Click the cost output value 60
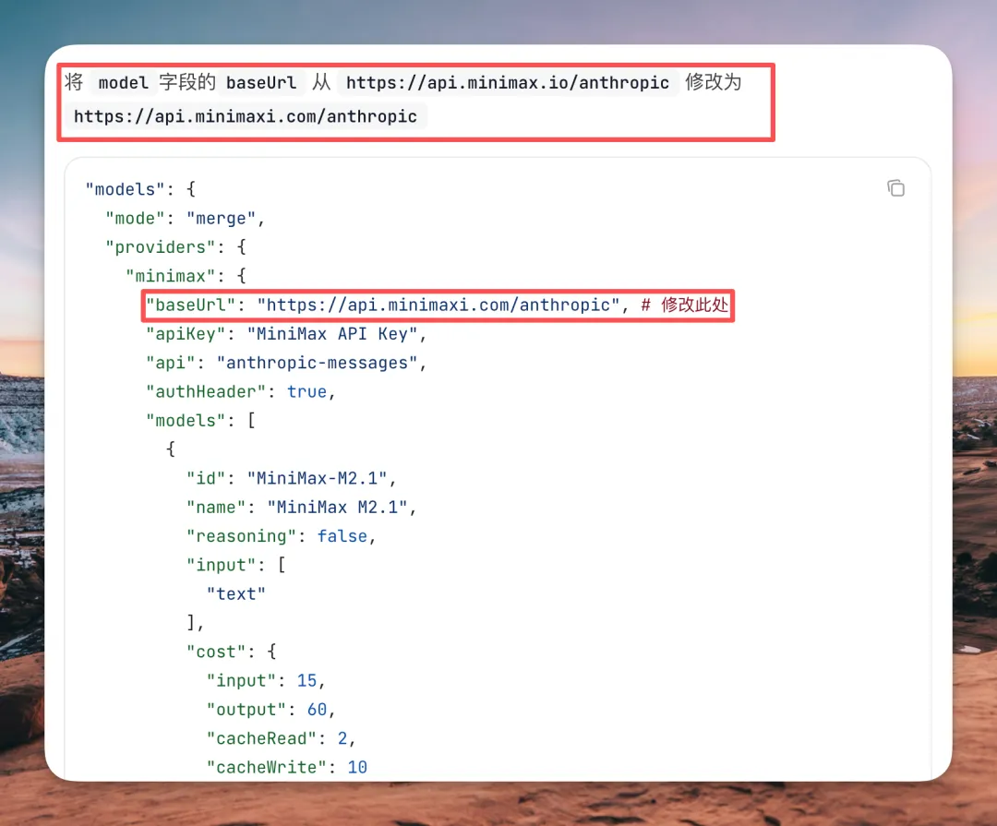 coord(317,710)
